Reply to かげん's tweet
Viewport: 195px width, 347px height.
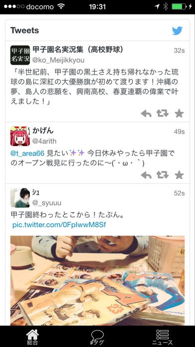coord(146,175)
